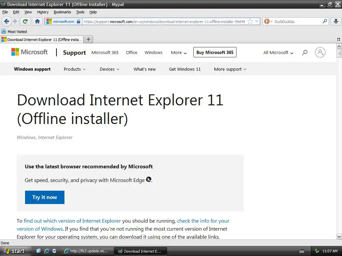
Task: Focus the DuckDuckGo search field
Action: click(298, 21)
